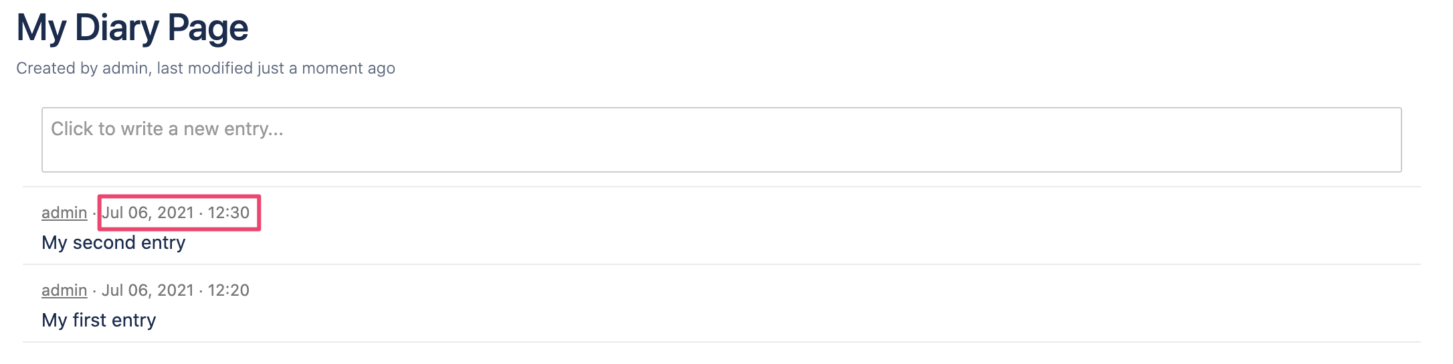Click the word "My" in second entry text
The image size is (1453, 364).
(x=54, y=243)
